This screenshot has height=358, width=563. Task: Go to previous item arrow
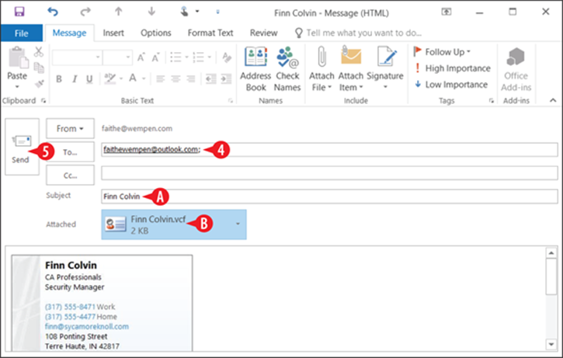pyautogui.click(x=119, y=12)
